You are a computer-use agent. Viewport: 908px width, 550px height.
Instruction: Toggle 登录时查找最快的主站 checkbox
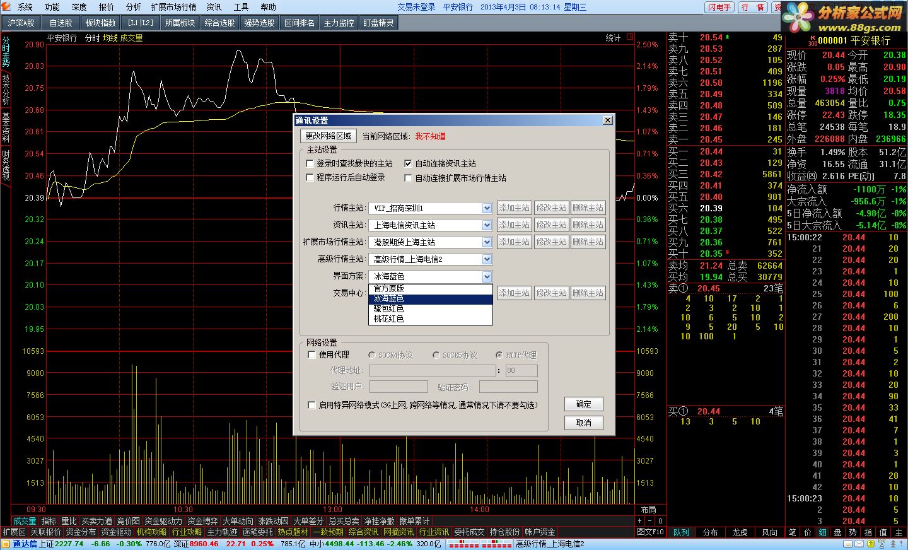(x=310, y=163)
